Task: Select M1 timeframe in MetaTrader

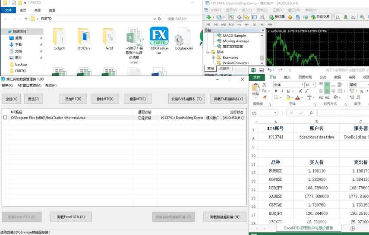Action: click(208, 25)
